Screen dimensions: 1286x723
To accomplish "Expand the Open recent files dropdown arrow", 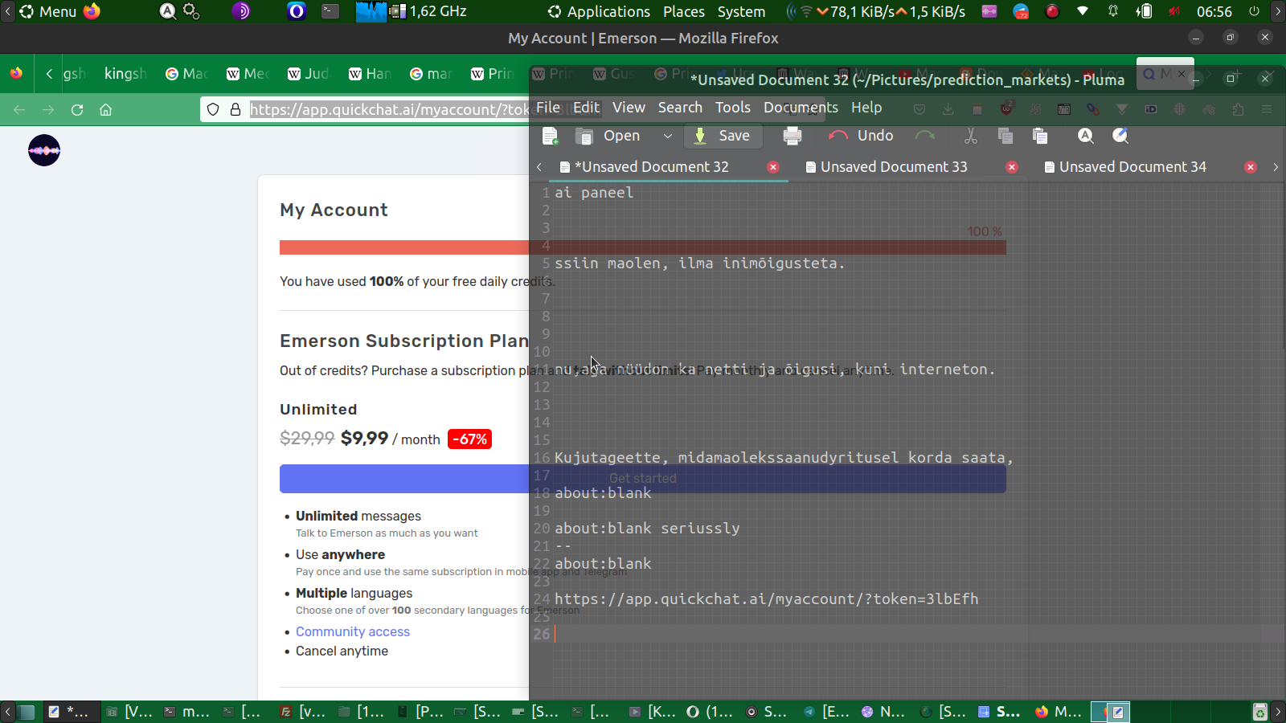I will point(667,137).
